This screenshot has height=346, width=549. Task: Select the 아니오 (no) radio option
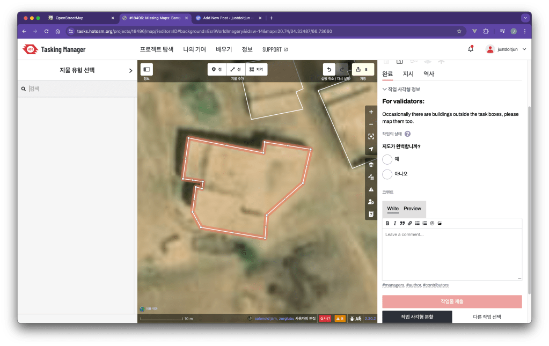coord(387,174)
